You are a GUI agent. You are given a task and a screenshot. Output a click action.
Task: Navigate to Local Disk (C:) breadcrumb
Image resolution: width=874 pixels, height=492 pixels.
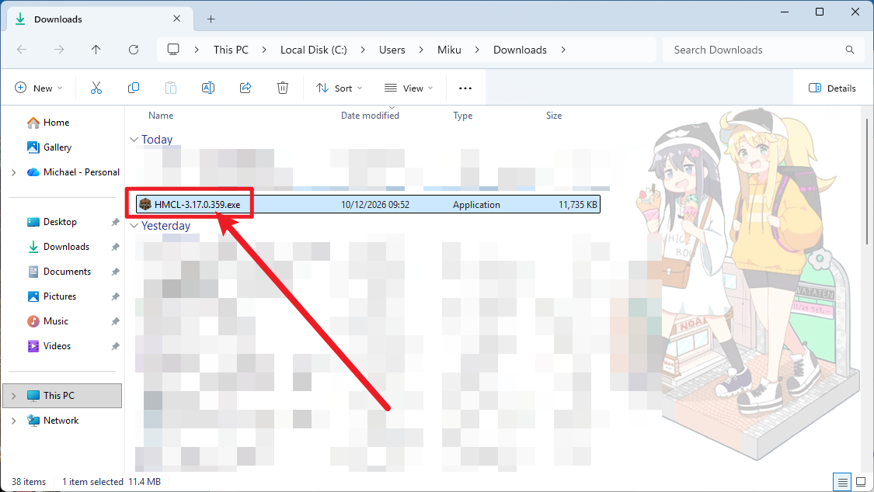coord(313,50)
